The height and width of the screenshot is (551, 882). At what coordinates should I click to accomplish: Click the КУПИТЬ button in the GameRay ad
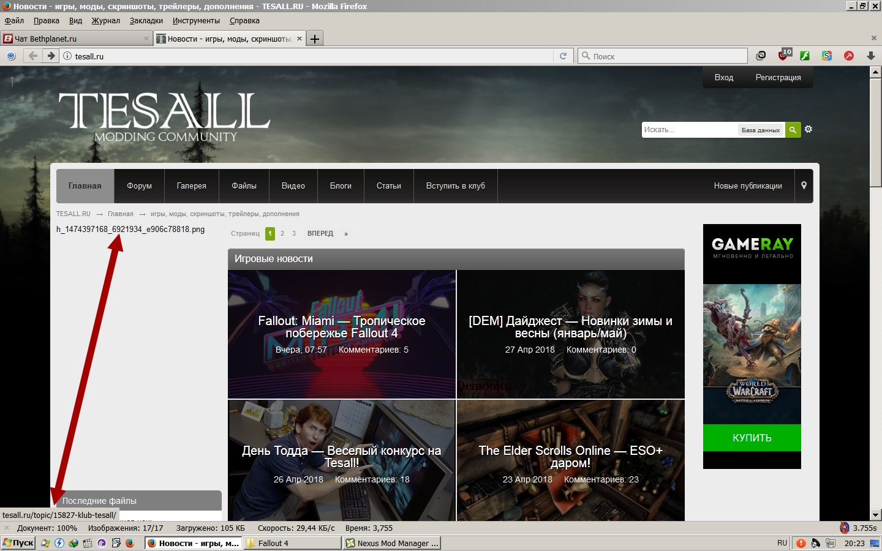coord(752,438)
